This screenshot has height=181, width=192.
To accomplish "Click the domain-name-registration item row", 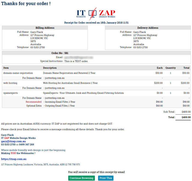I will (18, 73).
